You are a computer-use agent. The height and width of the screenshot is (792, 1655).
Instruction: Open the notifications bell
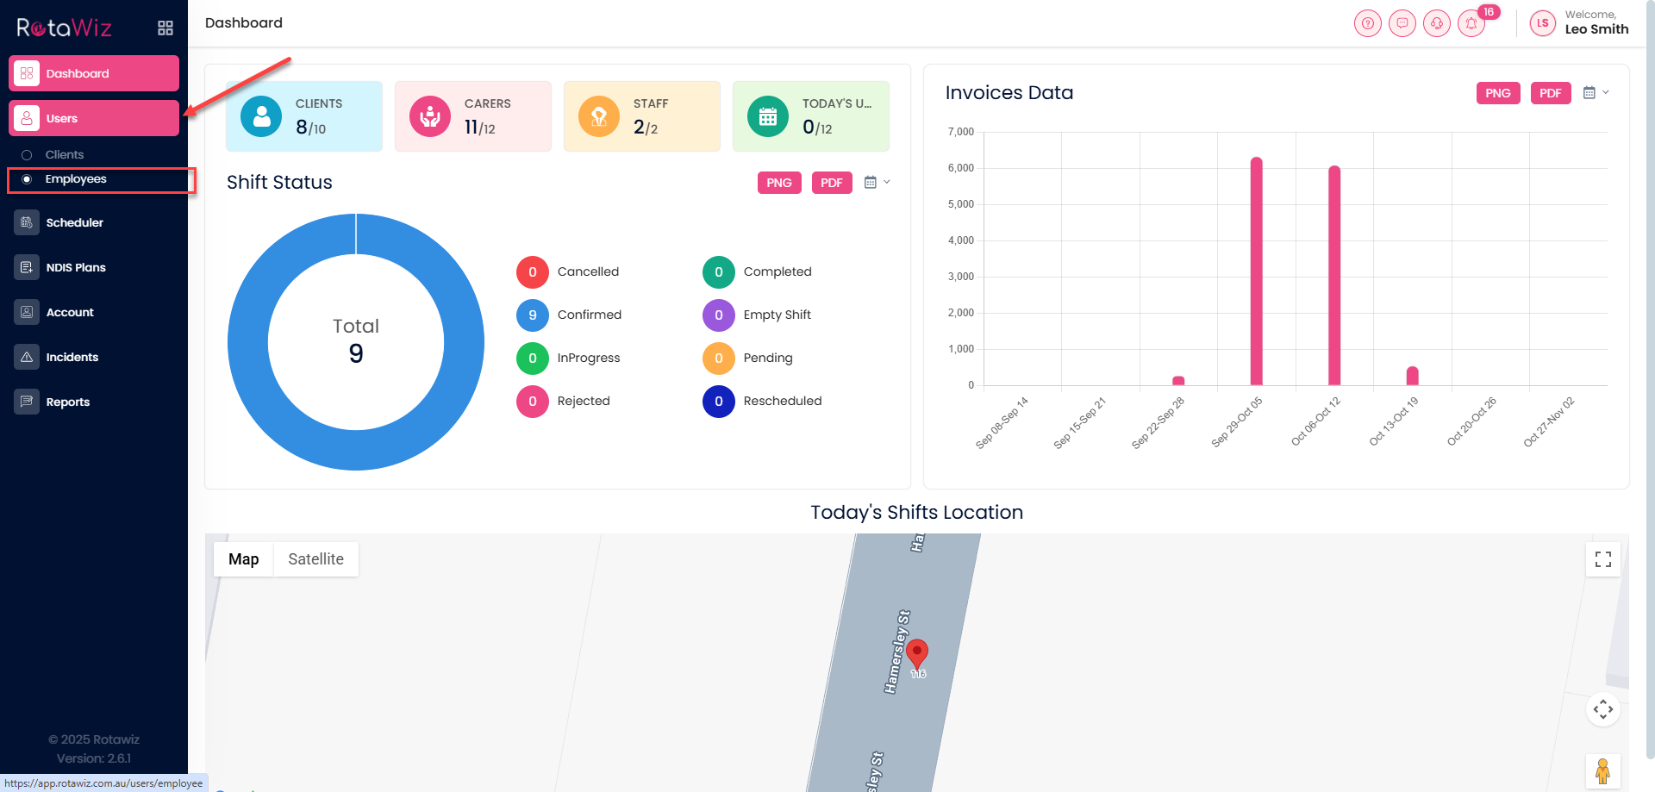pos(1471,23)
